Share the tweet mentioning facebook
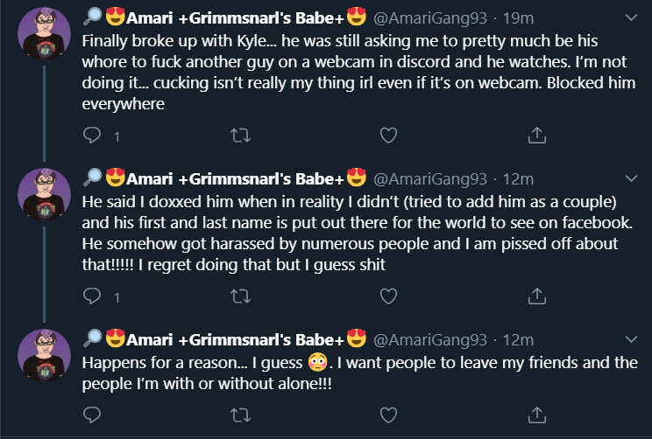 pos(537,296)
